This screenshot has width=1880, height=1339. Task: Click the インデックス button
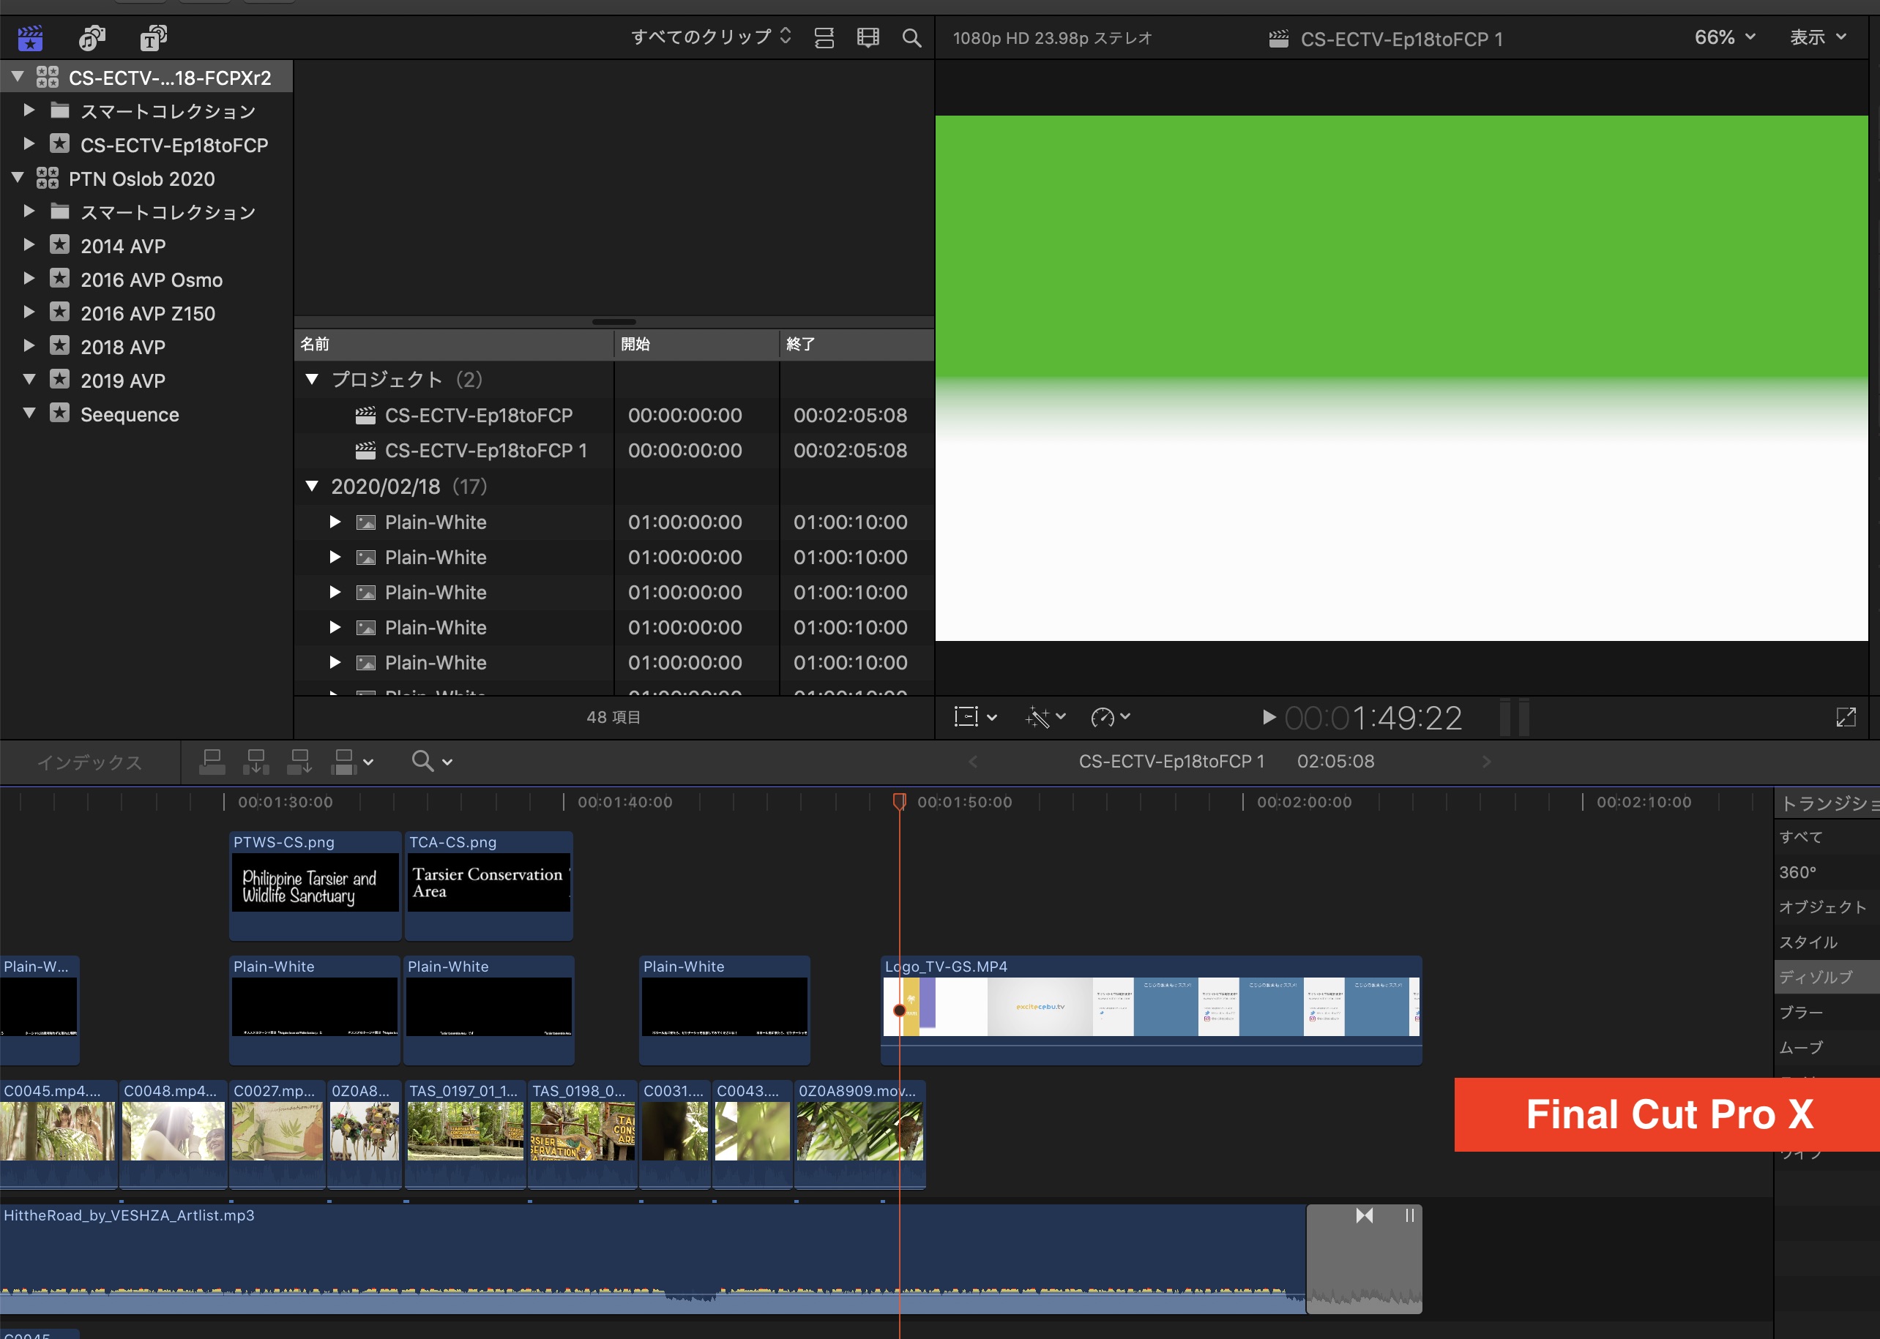pyautogui.click(x=89, y=762)
